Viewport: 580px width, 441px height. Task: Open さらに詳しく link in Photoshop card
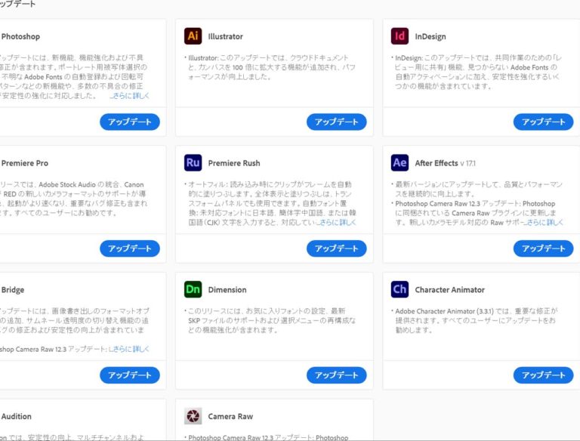click(131, 96)
